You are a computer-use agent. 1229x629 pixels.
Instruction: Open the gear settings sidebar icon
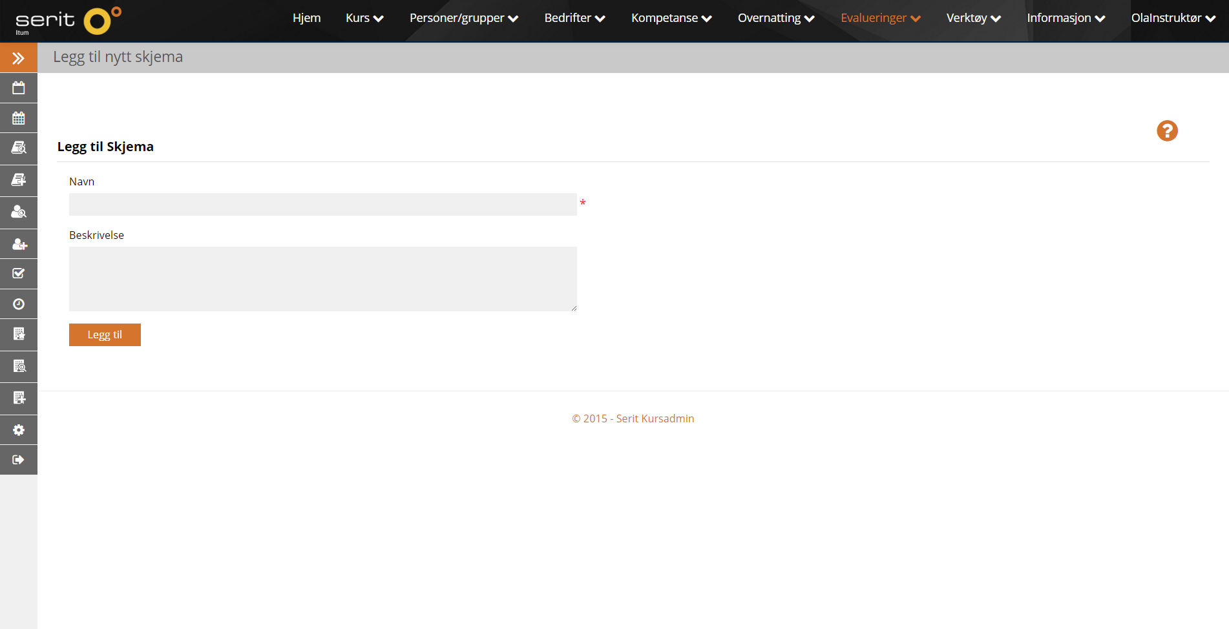coord(18,430)
